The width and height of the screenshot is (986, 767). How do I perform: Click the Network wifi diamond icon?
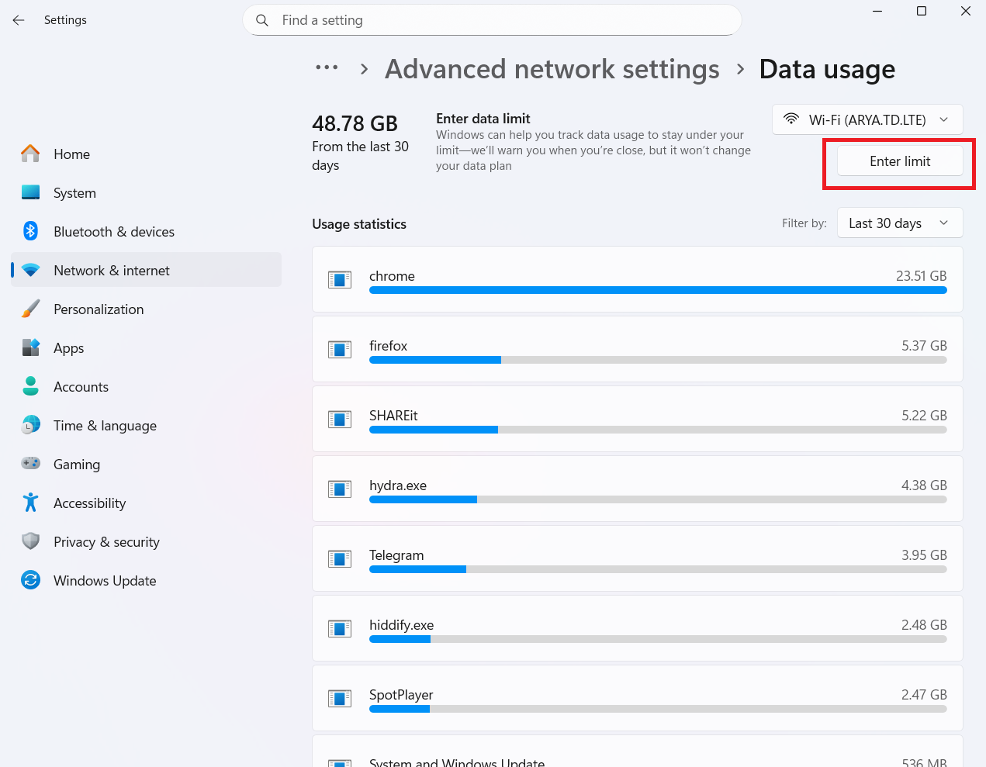30,270
